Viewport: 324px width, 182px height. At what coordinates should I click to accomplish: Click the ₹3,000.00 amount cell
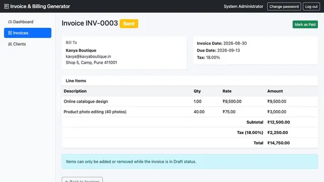pos(277,112)
